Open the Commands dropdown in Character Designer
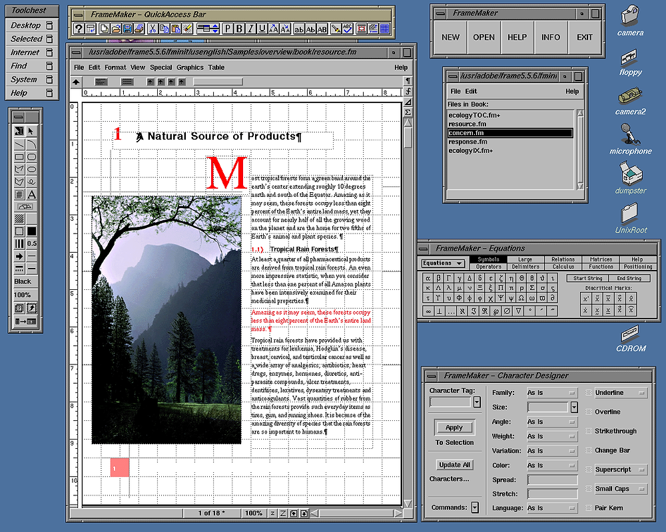Screen dimensions: 666x532 (x=475, y=507)
